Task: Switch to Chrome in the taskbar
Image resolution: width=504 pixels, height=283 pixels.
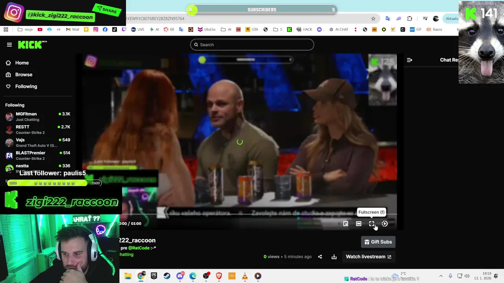Action: click(141, 276)
